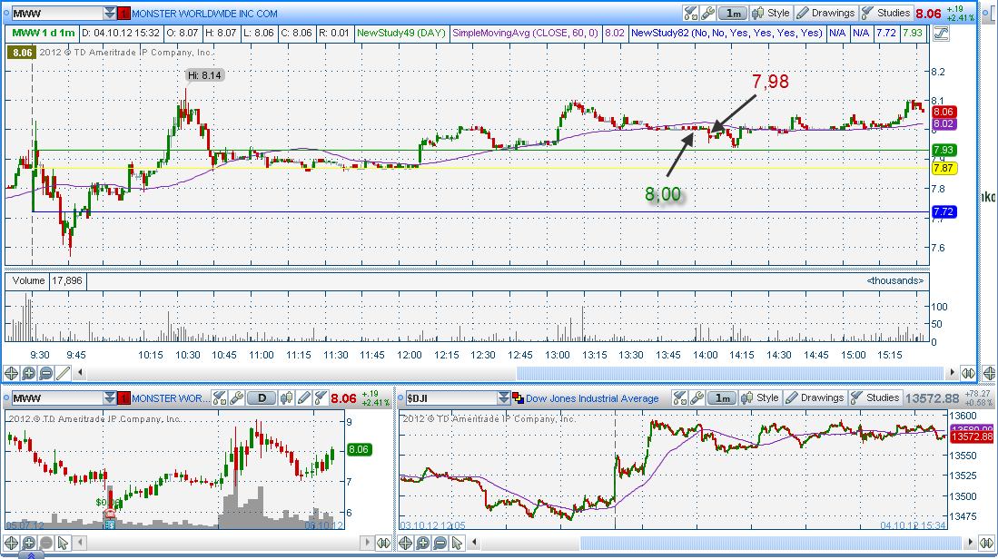Click pan crosshair tool in daily chart
Image resolution: width=998 pixels, height=559 pixels.
[x=12, y=543]
